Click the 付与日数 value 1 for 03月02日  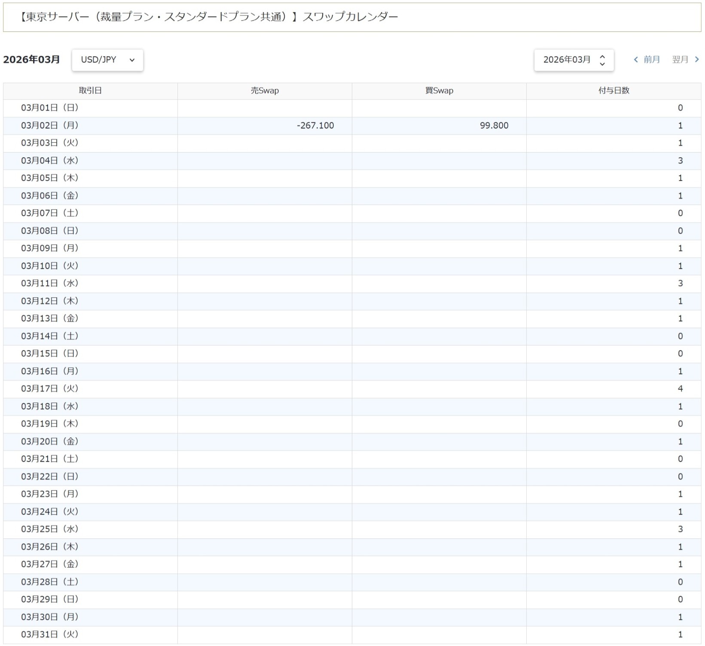pyautogui.click(x=680, y=125)
